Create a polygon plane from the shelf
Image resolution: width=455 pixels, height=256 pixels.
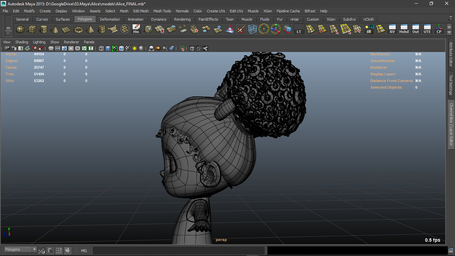click(x=67, y=30)
